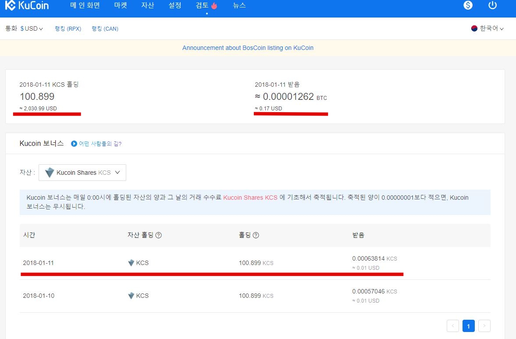Click 100.899 KCS holding in 2018-01-11 row
This screenshot has width=516, height=339.
coord(256,263)
